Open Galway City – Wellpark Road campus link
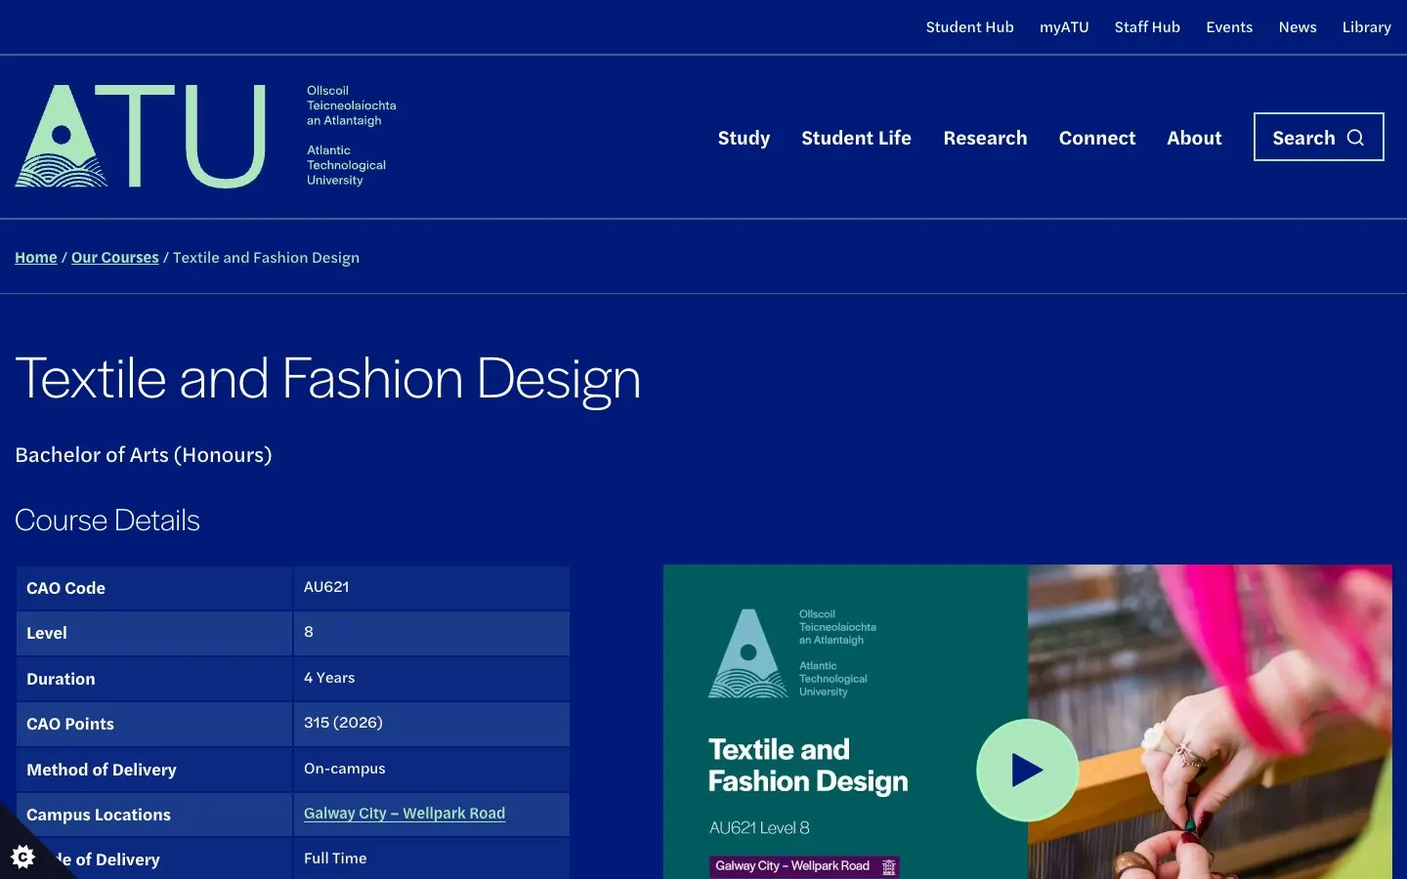Screen dimensions: 1407x879 405,814
